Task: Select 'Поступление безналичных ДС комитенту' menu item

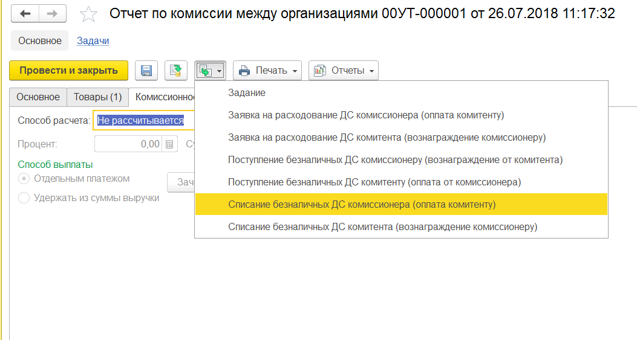Action: click(x=374, y=182)
